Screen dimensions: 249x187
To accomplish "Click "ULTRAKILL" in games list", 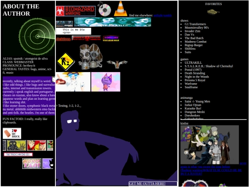I will (x=193, y=63).
